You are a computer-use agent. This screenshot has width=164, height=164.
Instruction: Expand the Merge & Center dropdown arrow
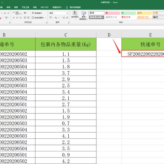click(x=45, y=18)
